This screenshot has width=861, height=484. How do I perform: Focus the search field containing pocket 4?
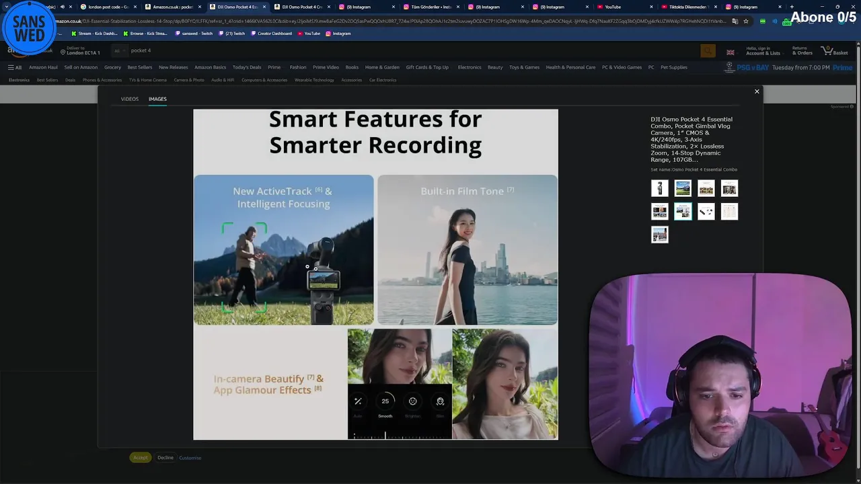click(x=414, y=50)
